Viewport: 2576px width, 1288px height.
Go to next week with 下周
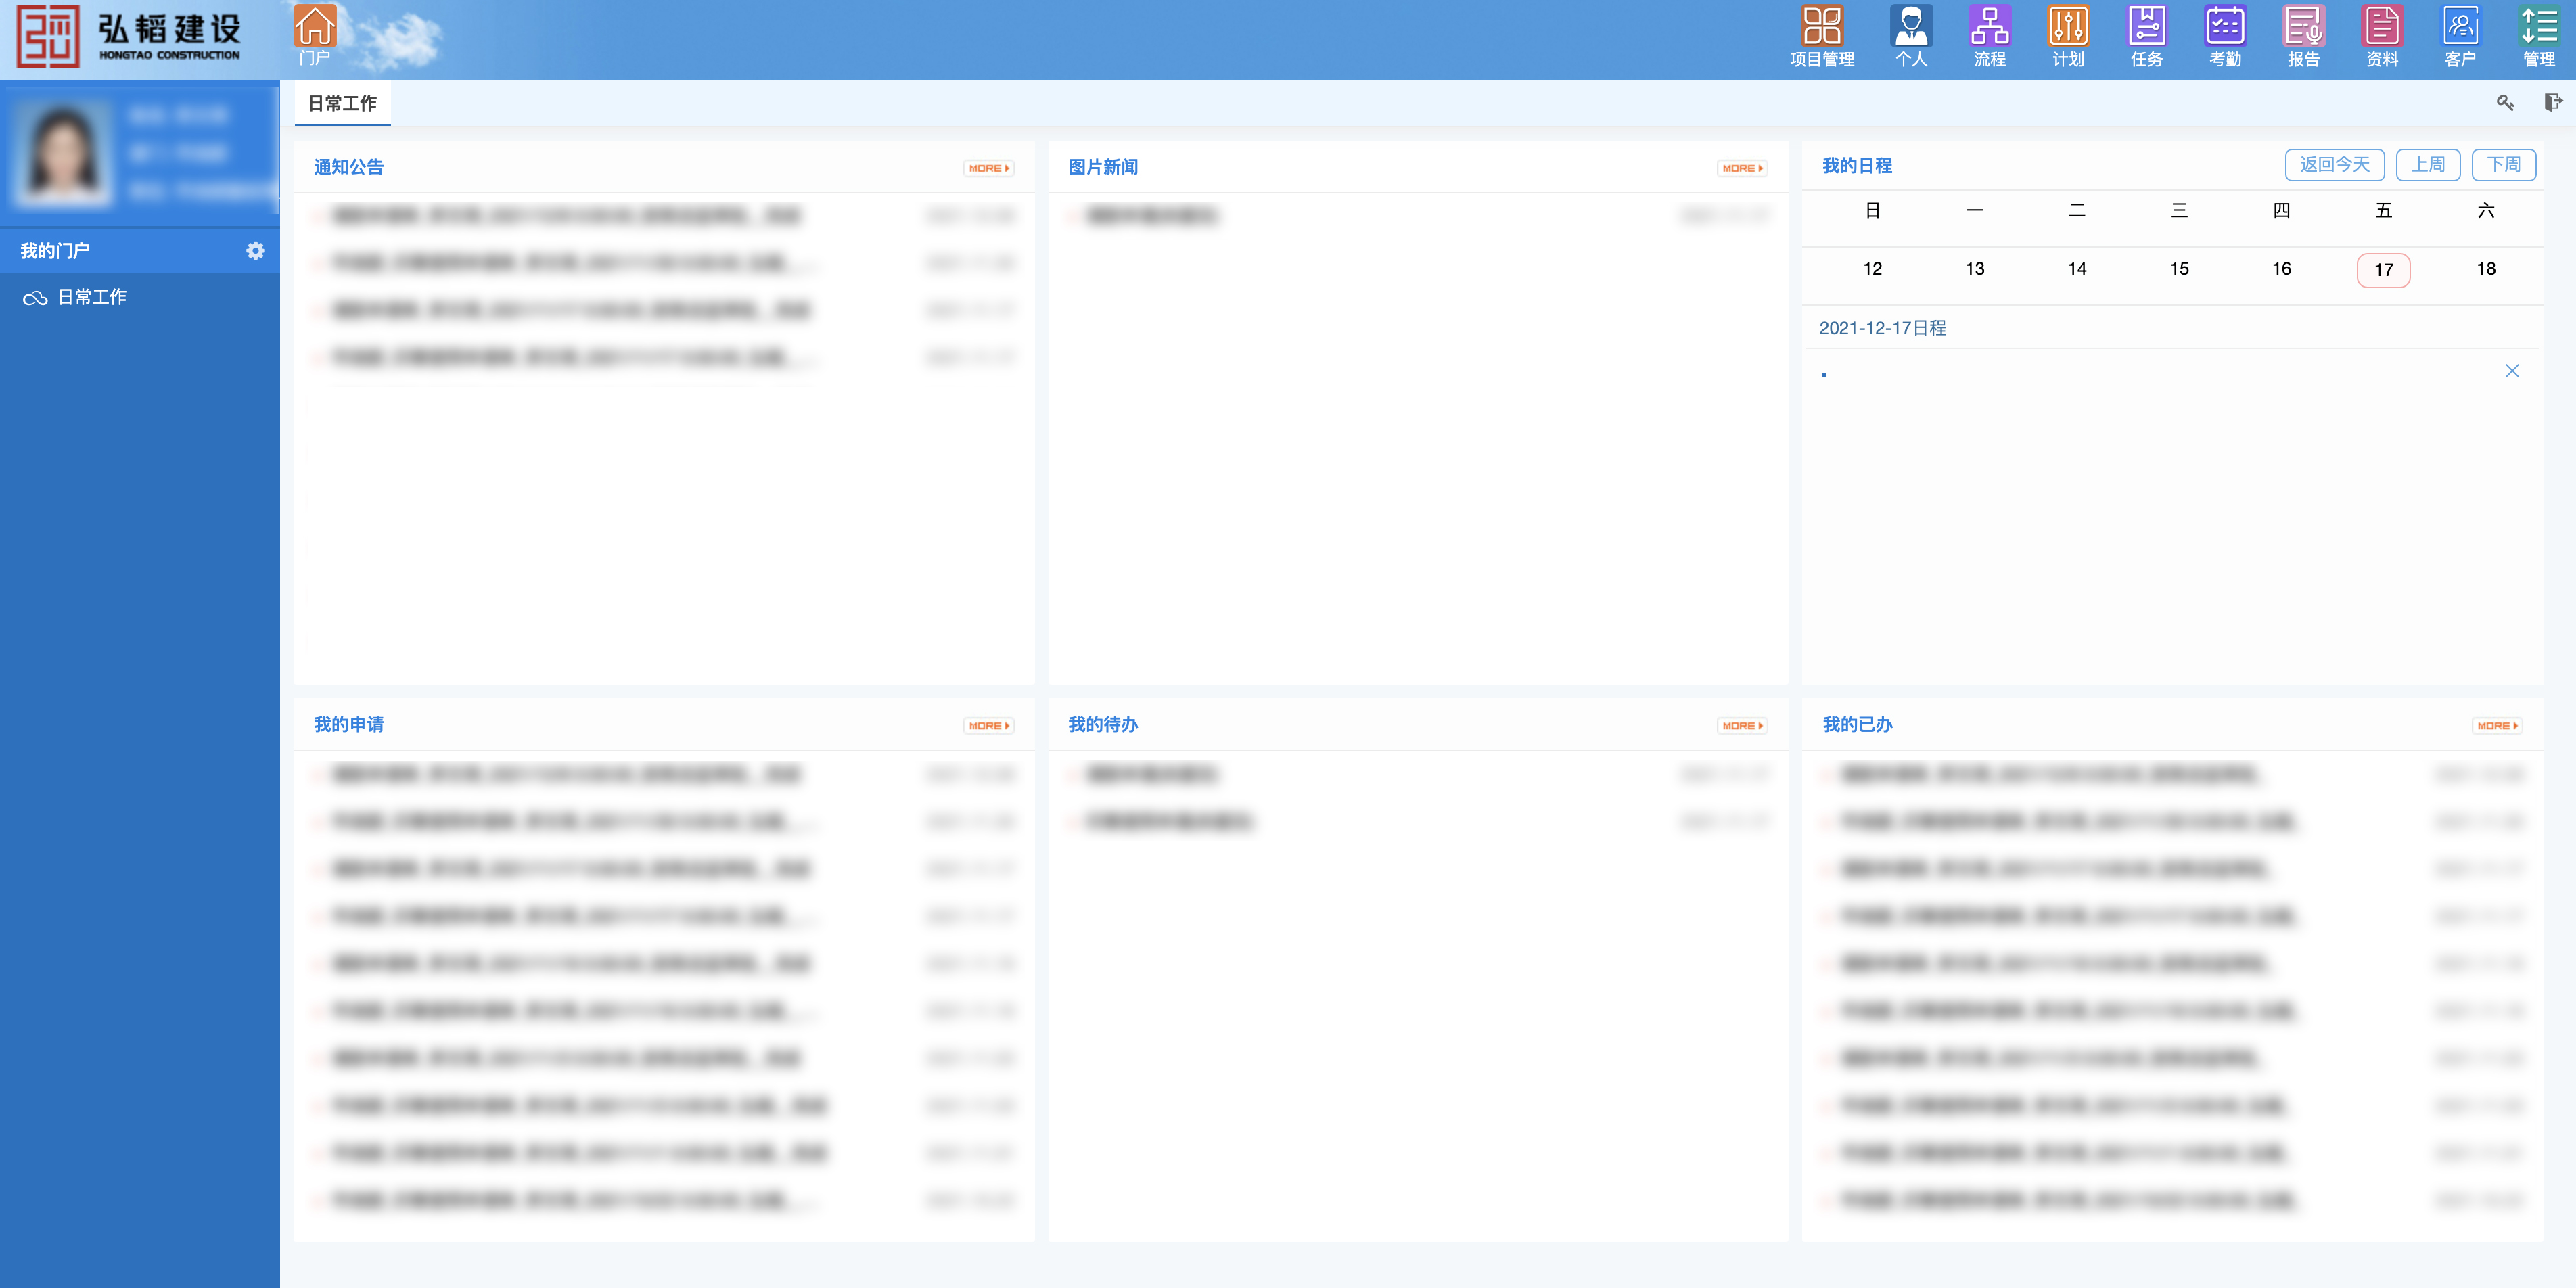tap(2503, 164)
